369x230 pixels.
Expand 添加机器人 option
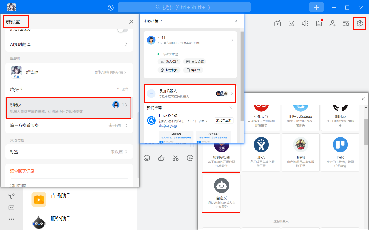click(x=190, y=93)
